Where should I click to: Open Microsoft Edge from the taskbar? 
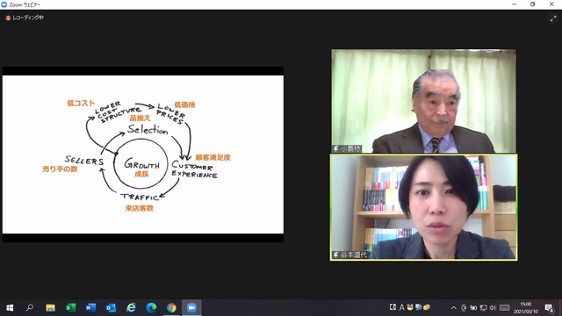click(x=151, y=308)
